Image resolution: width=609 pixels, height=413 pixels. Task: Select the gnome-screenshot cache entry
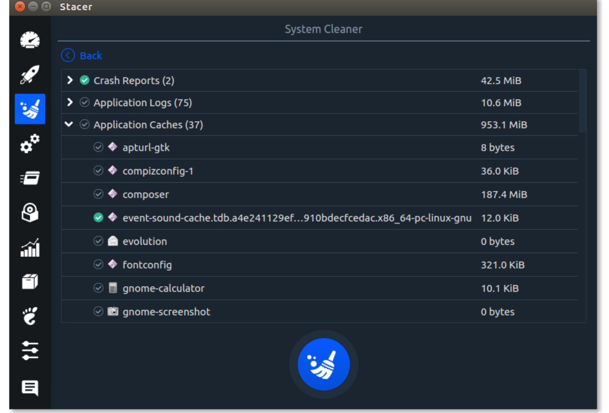(319, 312)
